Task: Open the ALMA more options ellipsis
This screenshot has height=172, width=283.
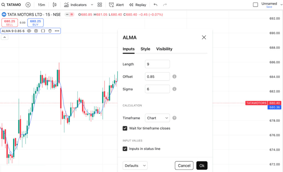Action: (57, 31)
